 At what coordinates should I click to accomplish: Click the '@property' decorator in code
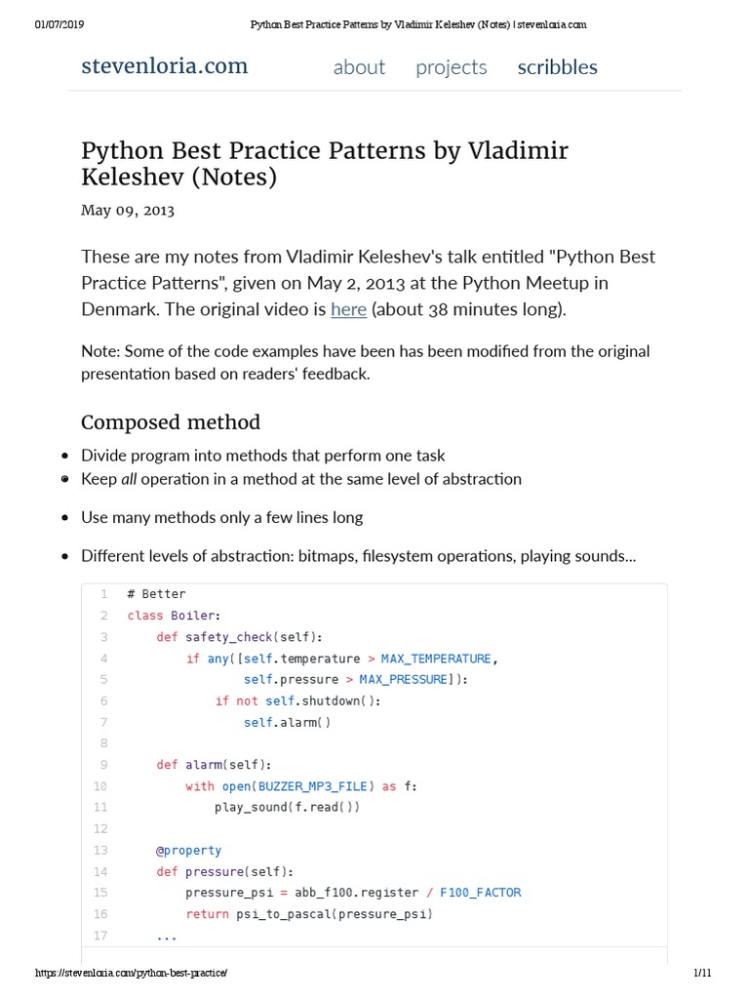[188, 851]
